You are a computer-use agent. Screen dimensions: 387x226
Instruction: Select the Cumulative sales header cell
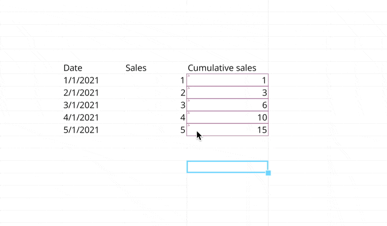(x=222, y=68)
